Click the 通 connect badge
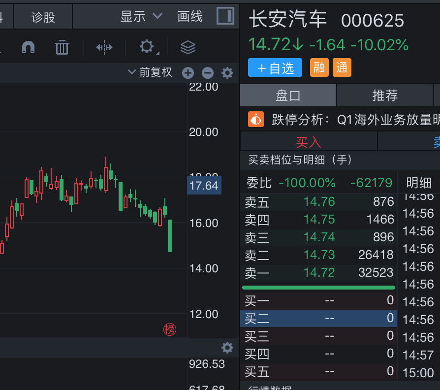Image resolution: width=440 pixels, height=390 pixels. (342, 67)
